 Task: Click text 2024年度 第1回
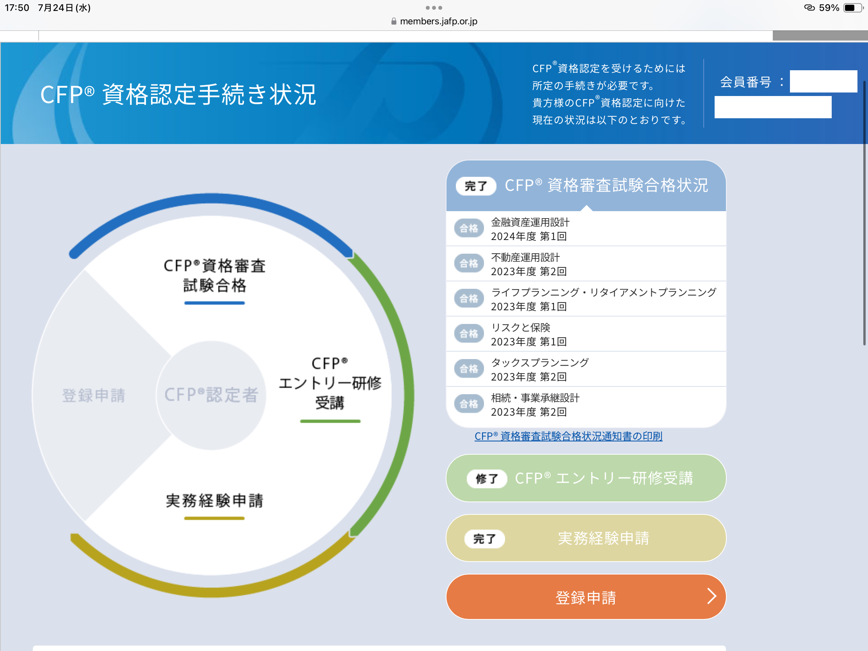[x=528, y=236]
